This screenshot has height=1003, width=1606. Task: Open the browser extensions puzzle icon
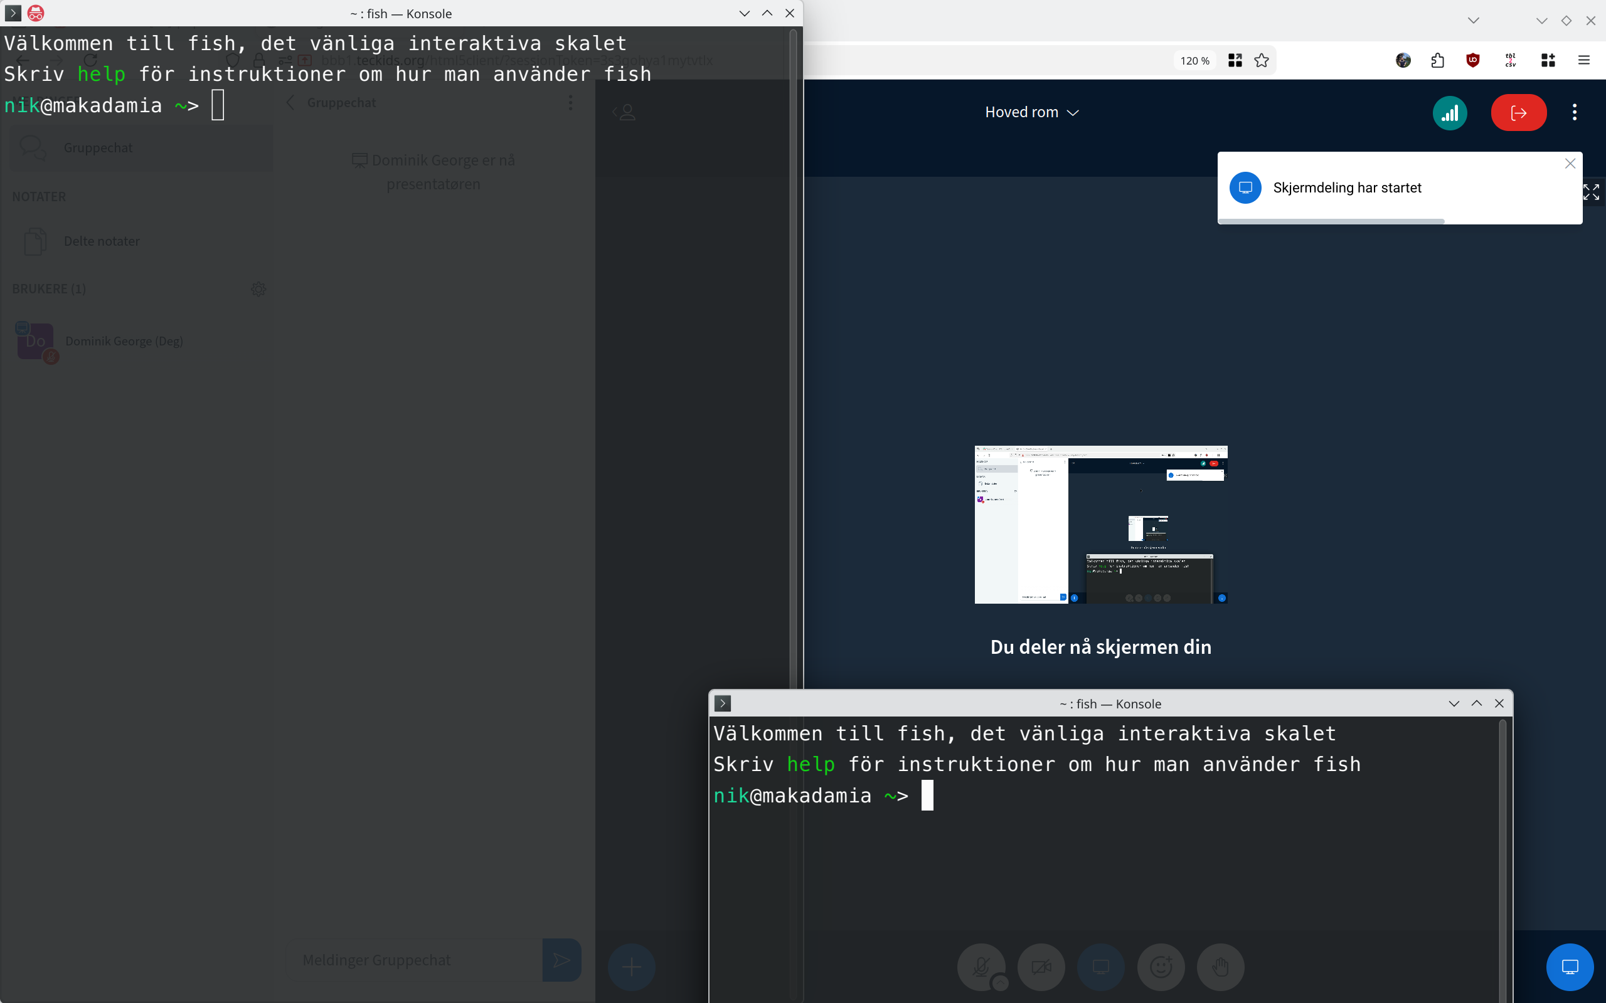pyautogui.click(x=1437, y=60)
